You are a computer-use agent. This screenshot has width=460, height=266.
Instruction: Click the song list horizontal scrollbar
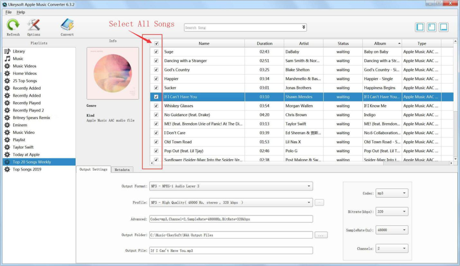point(301,163)
